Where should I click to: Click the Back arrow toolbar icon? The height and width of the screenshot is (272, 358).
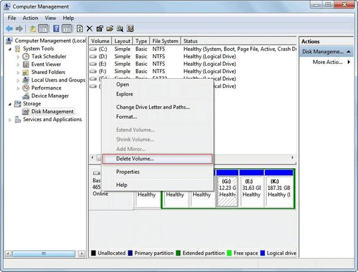pos(10,29)
